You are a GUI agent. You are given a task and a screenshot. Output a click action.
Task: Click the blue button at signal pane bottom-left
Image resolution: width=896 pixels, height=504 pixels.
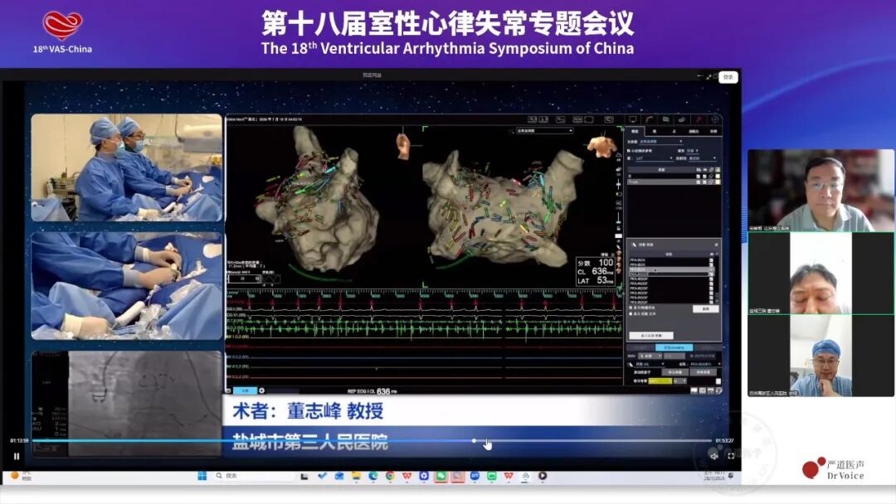pyautogui.click(x=245, y=390)
